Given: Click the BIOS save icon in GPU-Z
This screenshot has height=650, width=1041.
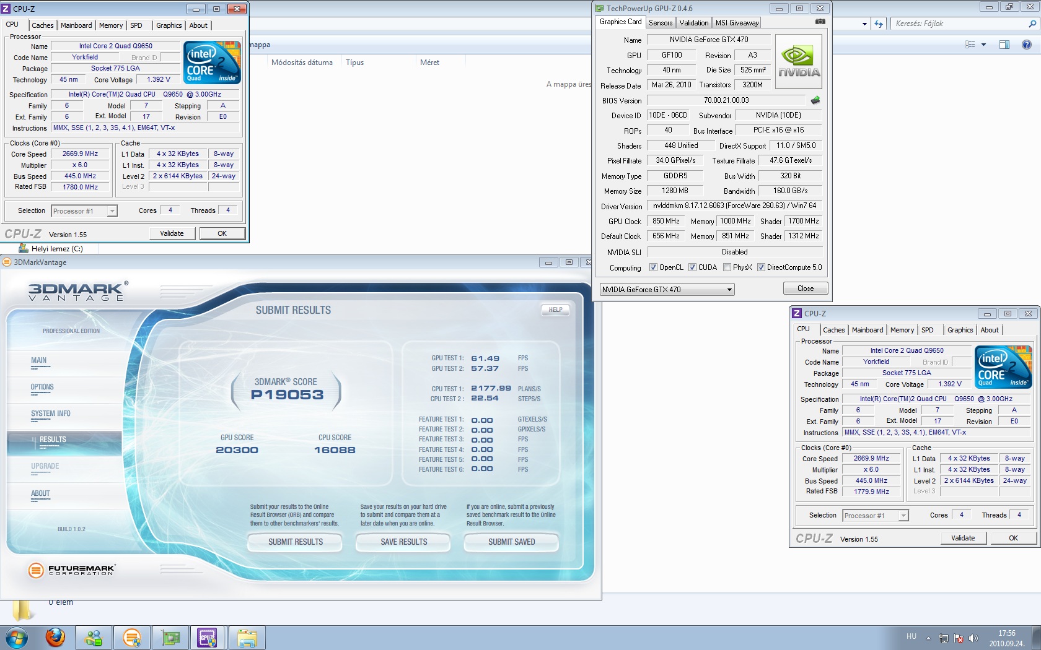Looking at the screenshot, I should (x=815, y=100).
